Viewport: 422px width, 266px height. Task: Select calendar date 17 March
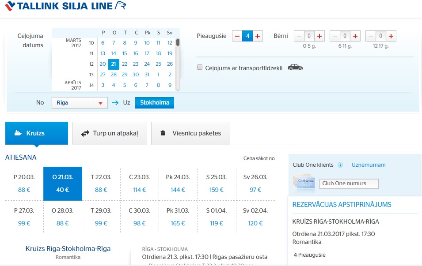pos(147,53)
